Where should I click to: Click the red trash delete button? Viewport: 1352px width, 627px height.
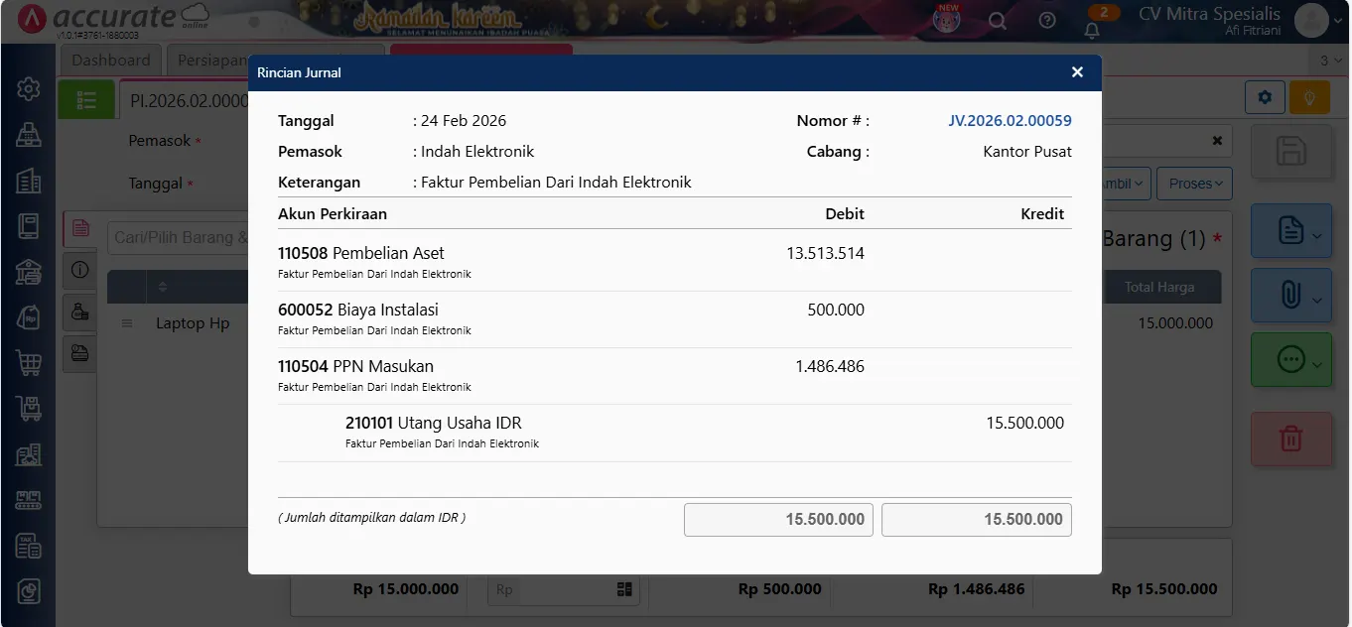pos(1290,439)
